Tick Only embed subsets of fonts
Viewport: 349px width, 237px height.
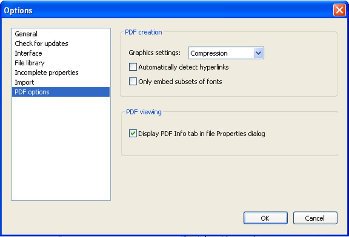(133, 82)
